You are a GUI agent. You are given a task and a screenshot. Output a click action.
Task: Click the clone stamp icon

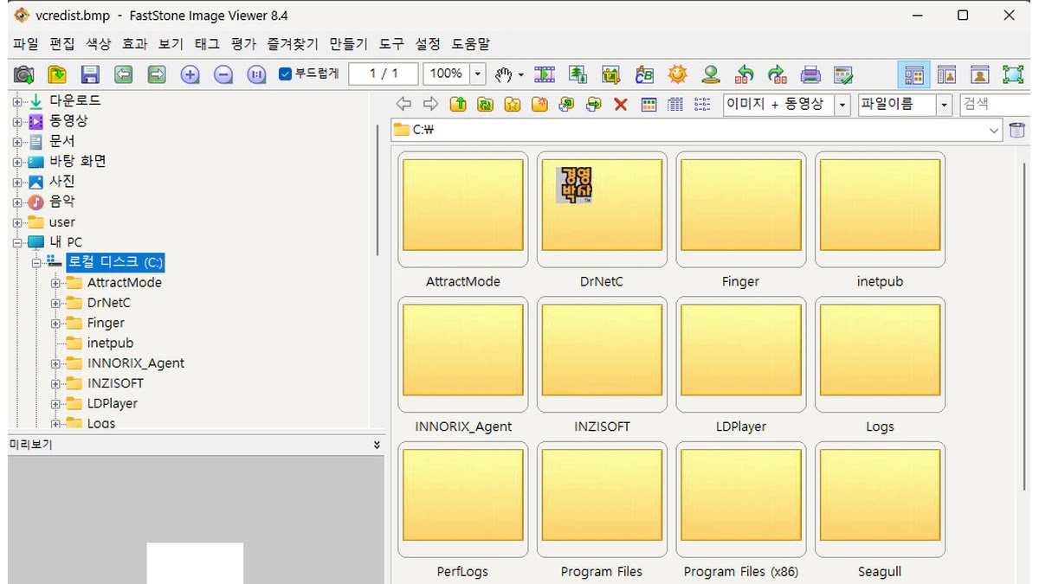[711, 74]
